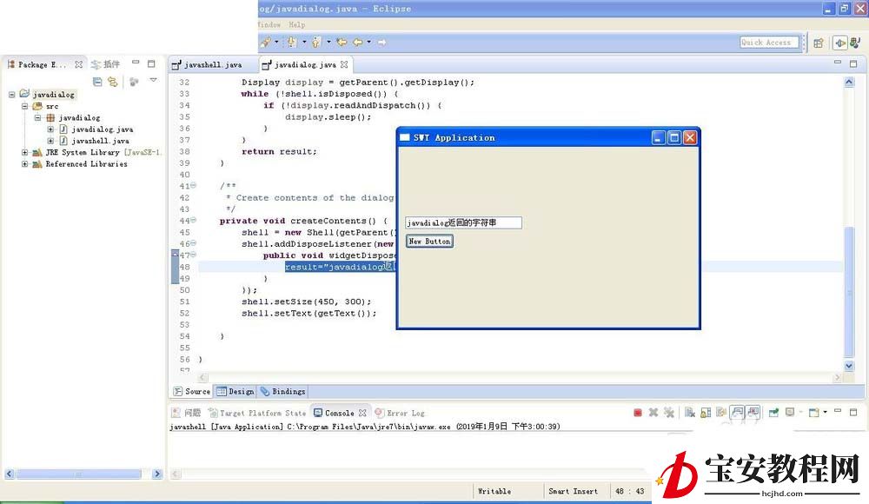Maximize the Console view panel
This screenshot has width=869, height=504.
(853, 412)
